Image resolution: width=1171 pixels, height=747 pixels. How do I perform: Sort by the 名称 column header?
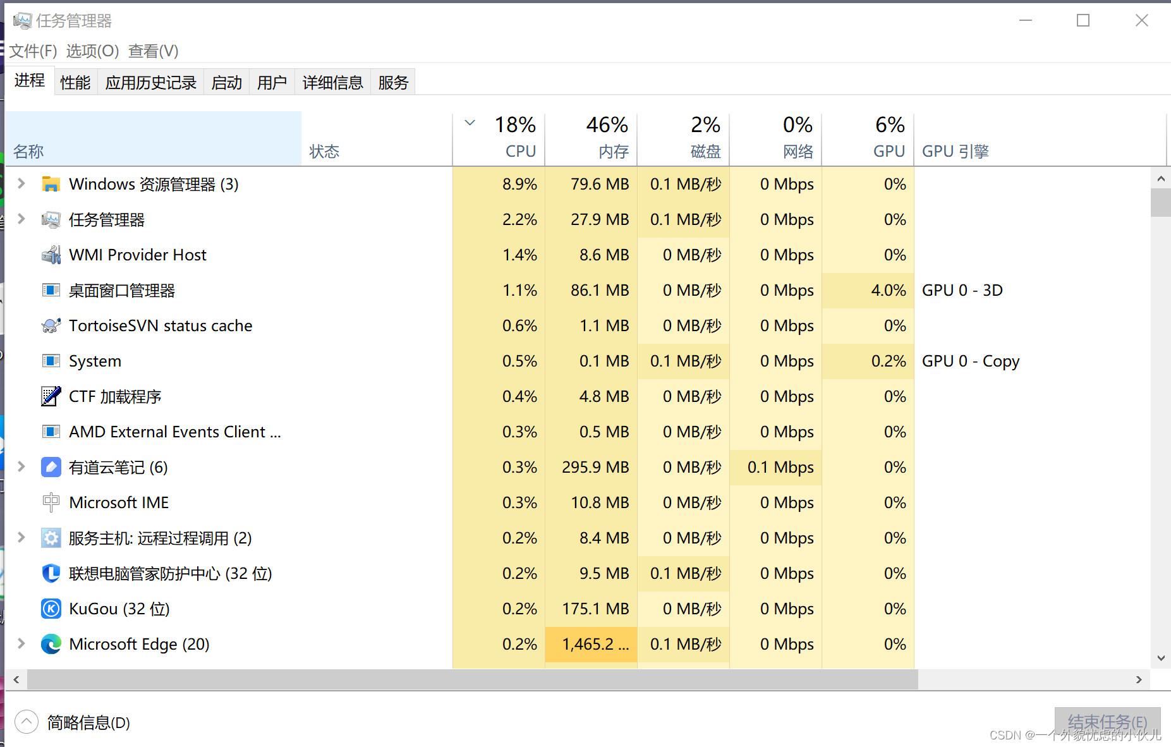[154, 138]
